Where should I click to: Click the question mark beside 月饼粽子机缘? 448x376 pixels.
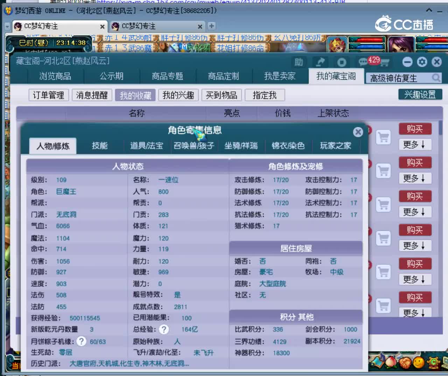(x=81, y=341)
